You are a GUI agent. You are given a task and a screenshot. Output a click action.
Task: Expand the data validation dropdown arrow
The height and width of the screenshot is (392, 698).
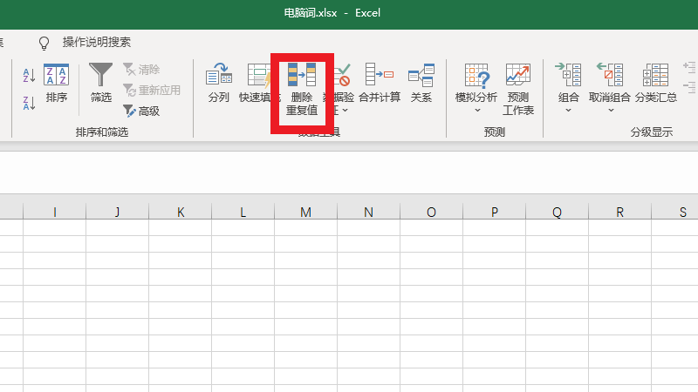(345, 111)
